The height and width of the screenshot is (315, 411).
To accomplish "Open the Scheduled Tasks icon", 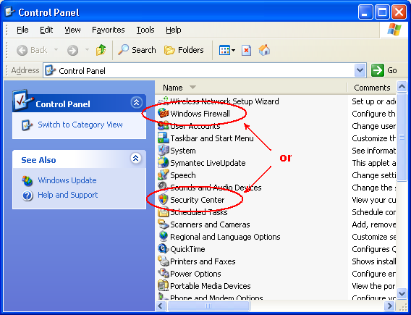I will 163,212.
